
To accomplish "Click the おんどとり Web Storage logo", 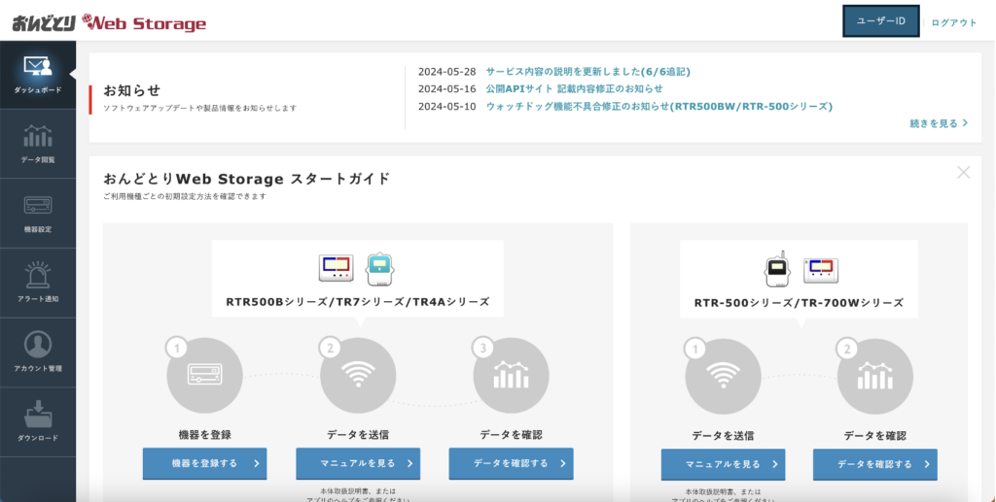I will coord(109,22).
